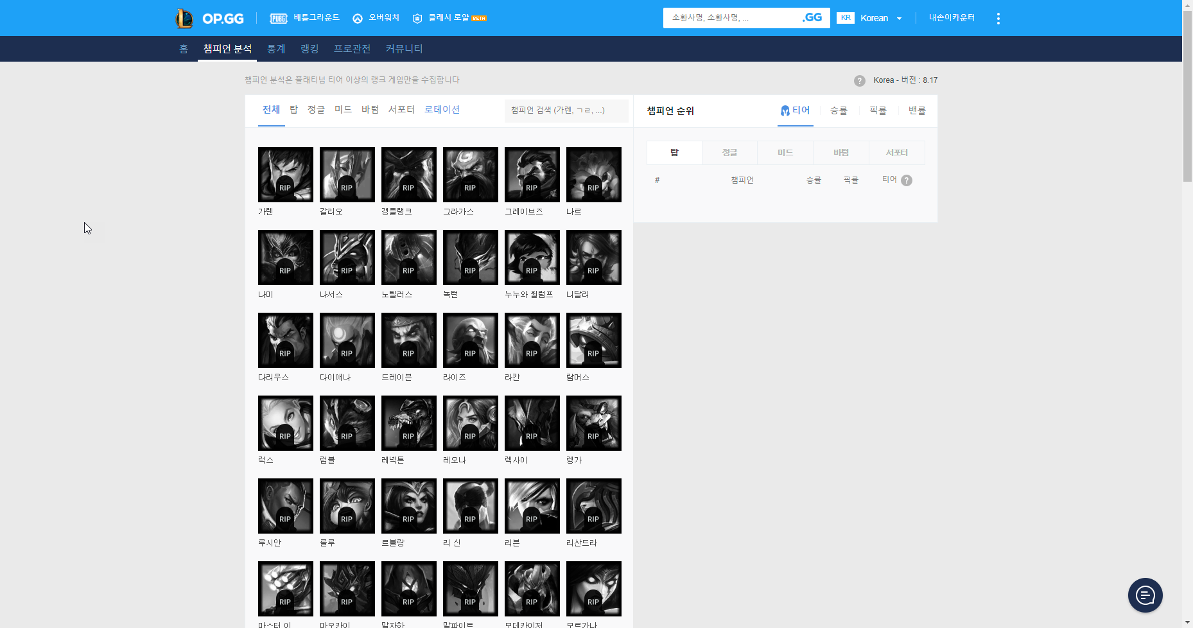Select the 리산드라 champion portrait
Image resolution: width=1193 pixels, height=628 pixels.
click(x=594, y=506)
